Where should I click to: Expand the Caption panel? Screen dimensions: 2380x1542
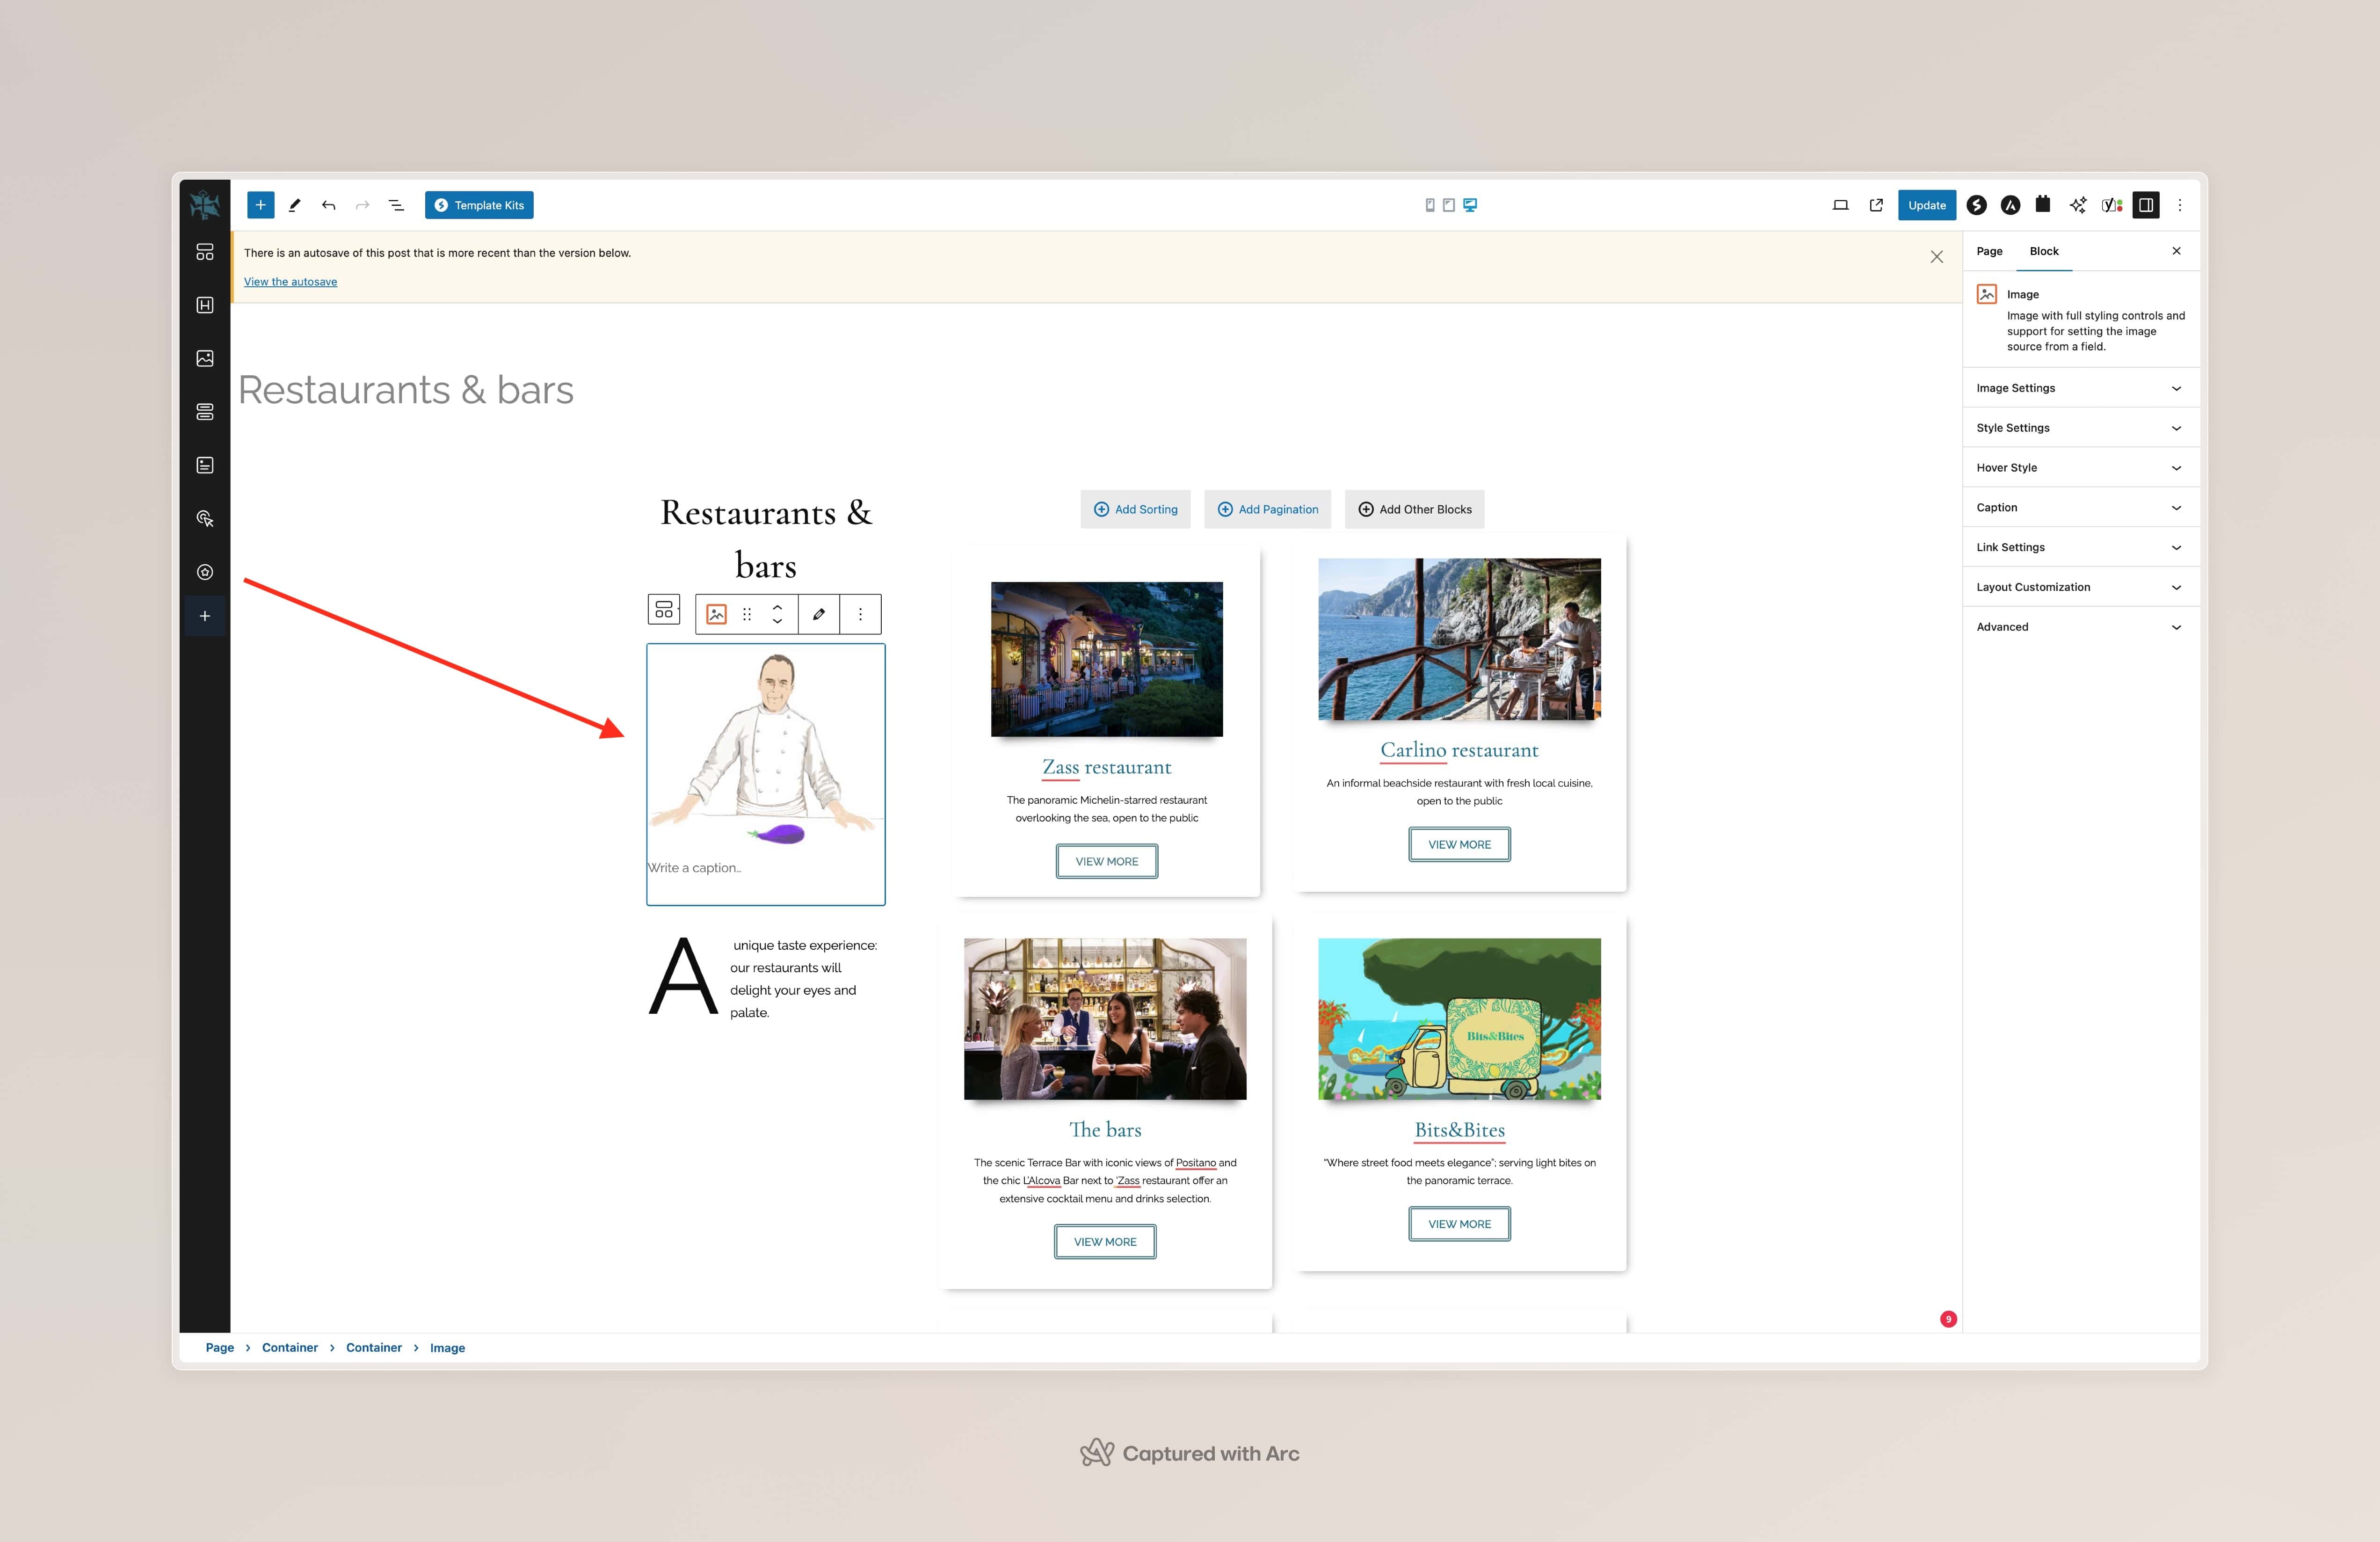pos(2080,508)
